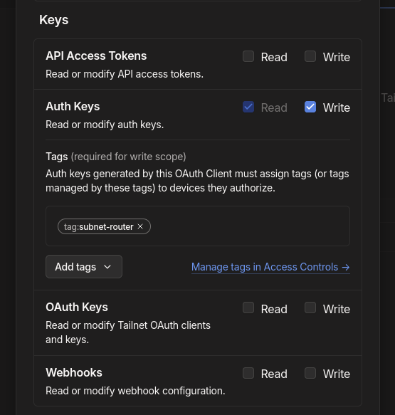
Task: Click the Webhooks title
Action: (74, 373)
